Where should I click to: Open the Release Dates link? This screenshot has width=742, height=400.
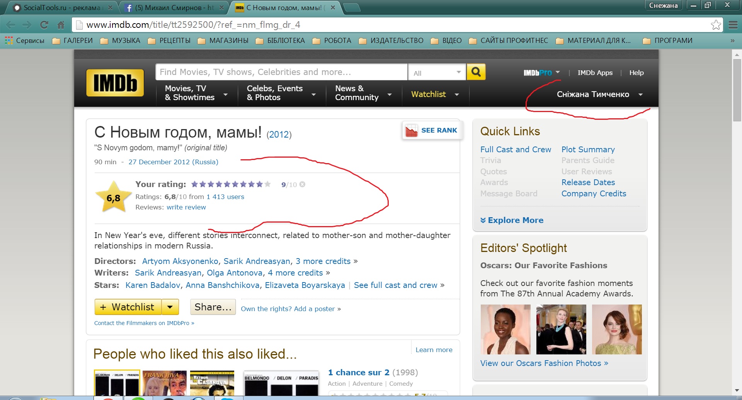(x=588, y=182)
